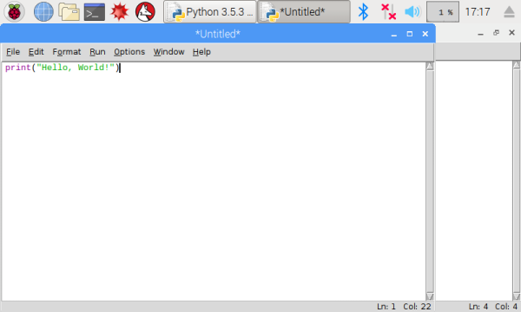
Task: Click the "Hello, World!" string in code
Action: (76, 68)
